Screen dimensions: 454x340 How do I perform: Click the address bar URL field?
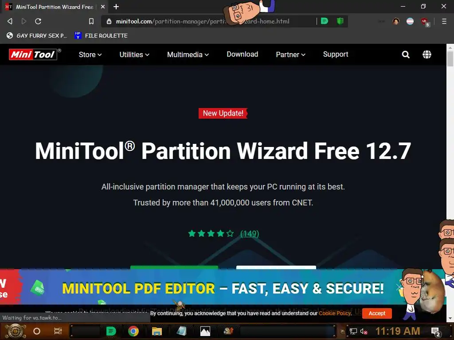(x=203, y=21)
